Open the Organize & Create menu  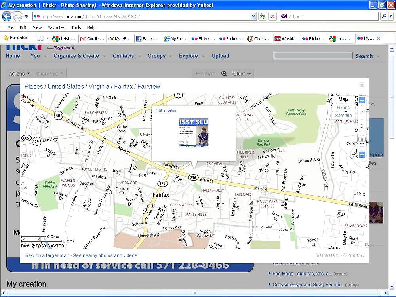tap(76, 56)
